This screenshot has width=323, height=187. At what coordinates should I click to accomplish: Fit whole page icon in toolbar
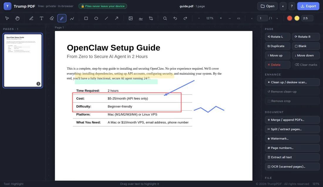point(238,18)
